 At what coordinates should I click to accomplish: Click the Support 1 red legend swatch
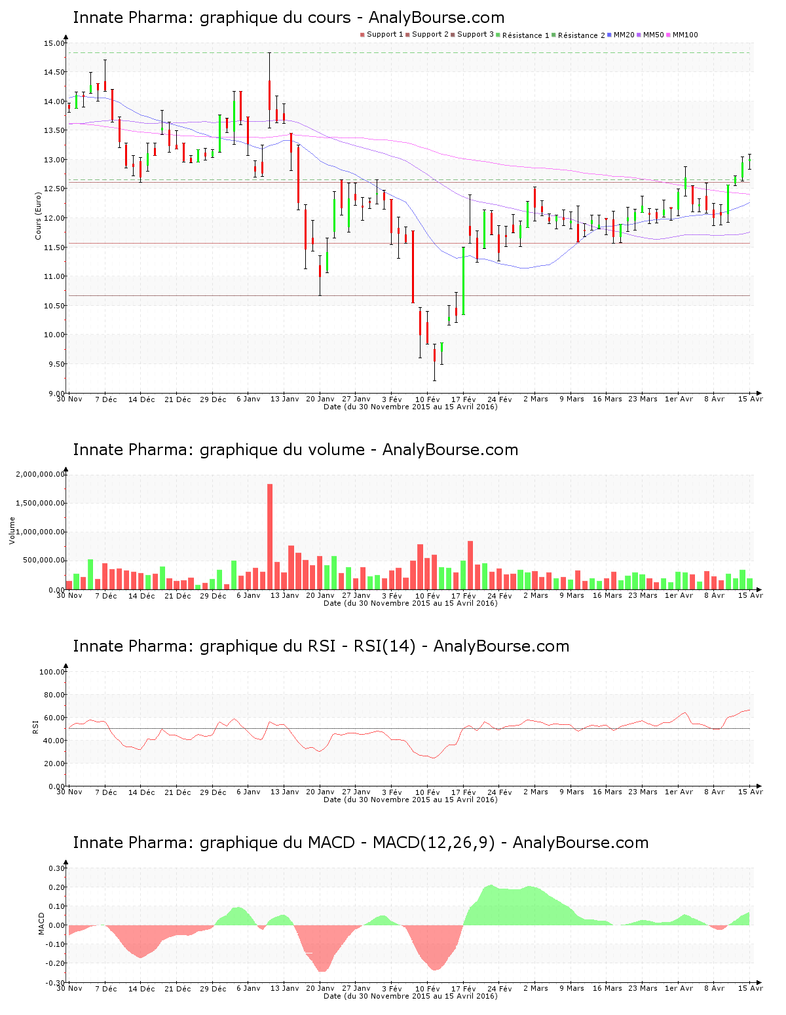(362, 35)
